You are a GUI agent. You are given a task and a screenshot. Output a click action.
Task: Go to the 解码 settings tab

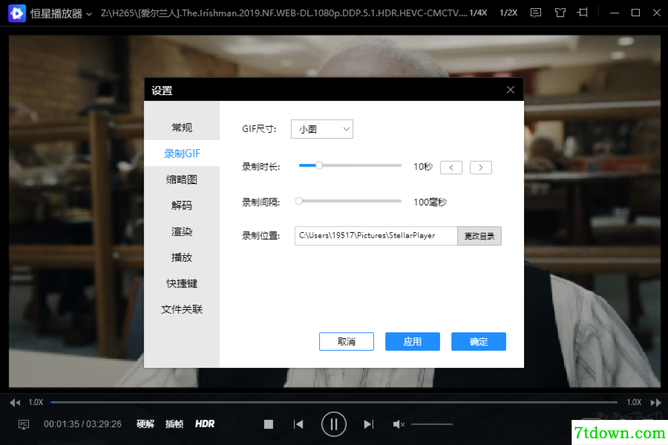click(182, 205)
